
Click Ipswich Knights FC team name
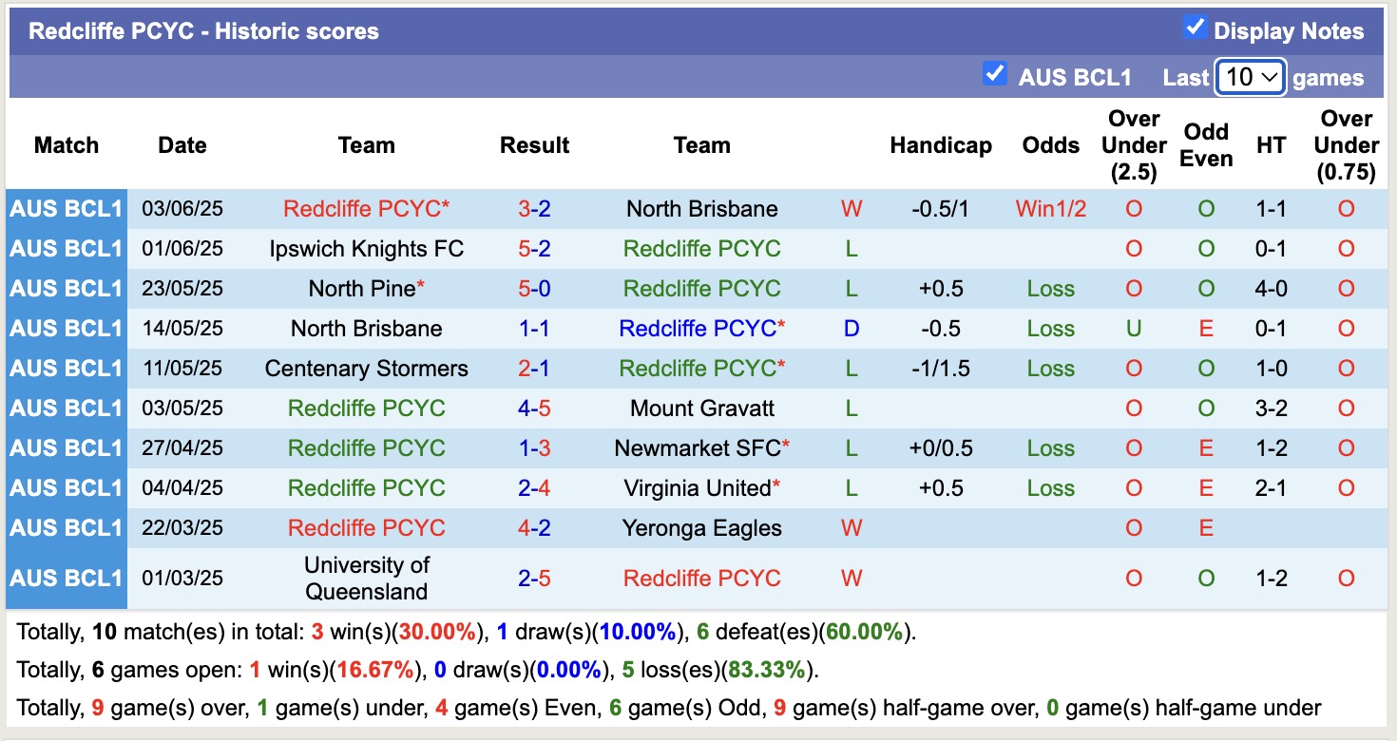367,248
